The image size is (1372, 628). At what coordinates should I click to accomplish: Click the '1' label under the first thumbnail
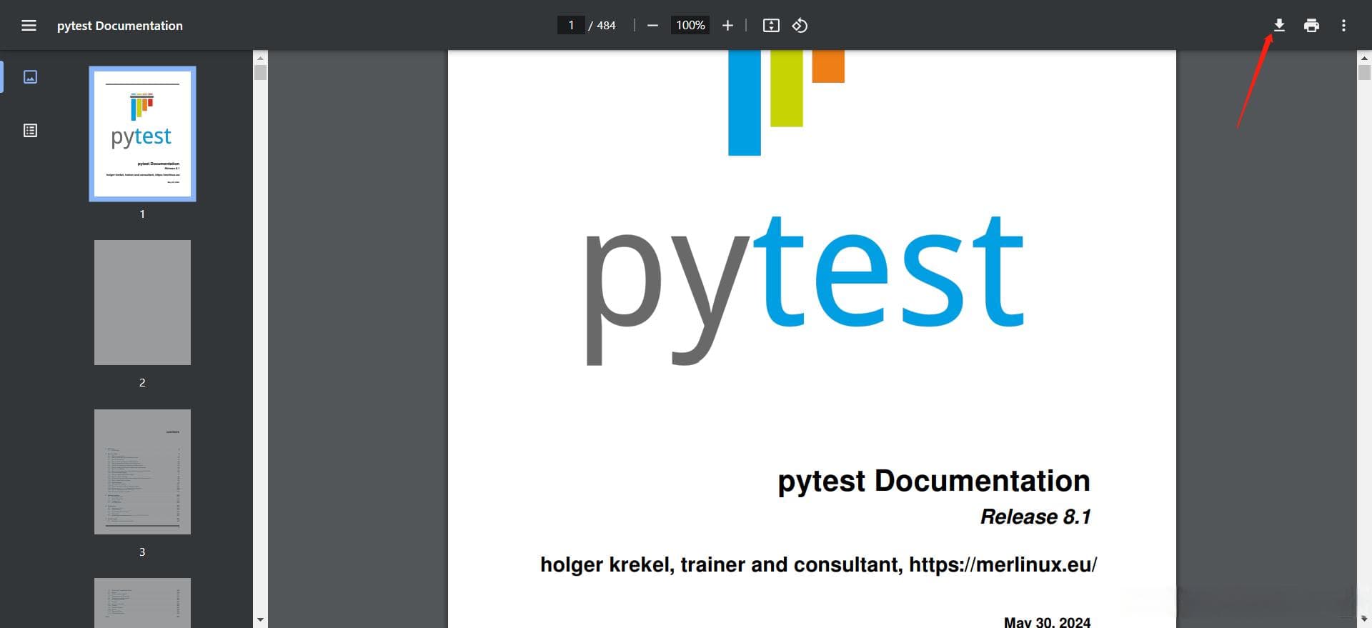(x=142, y=214)
